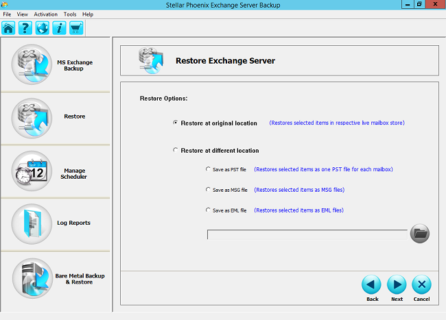
Task: Click the Restore Exchange Server header icon
Action: click(x=151, y=61)
